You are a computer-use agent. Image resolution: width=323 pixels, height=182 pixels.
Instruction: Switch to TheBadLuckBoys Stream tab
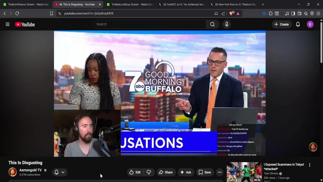[130, 4]
